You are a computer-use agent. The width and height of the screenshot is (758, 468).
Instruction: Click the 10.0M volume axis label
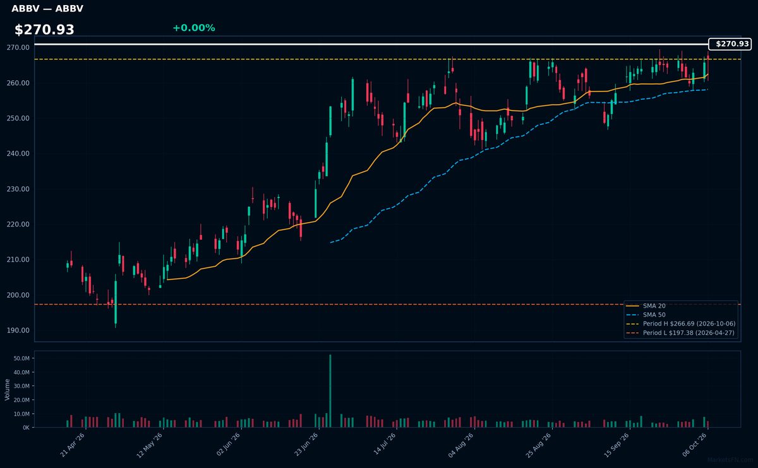point(22,414)
